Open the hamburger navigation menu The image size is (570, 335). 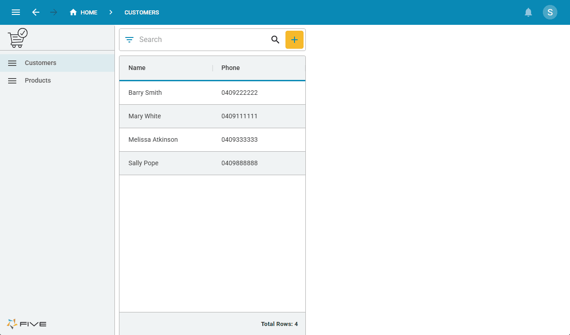(16, 12)
